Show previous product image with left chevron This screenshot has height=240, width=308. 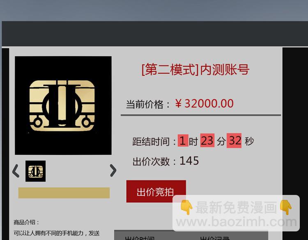tap(16, 171)
